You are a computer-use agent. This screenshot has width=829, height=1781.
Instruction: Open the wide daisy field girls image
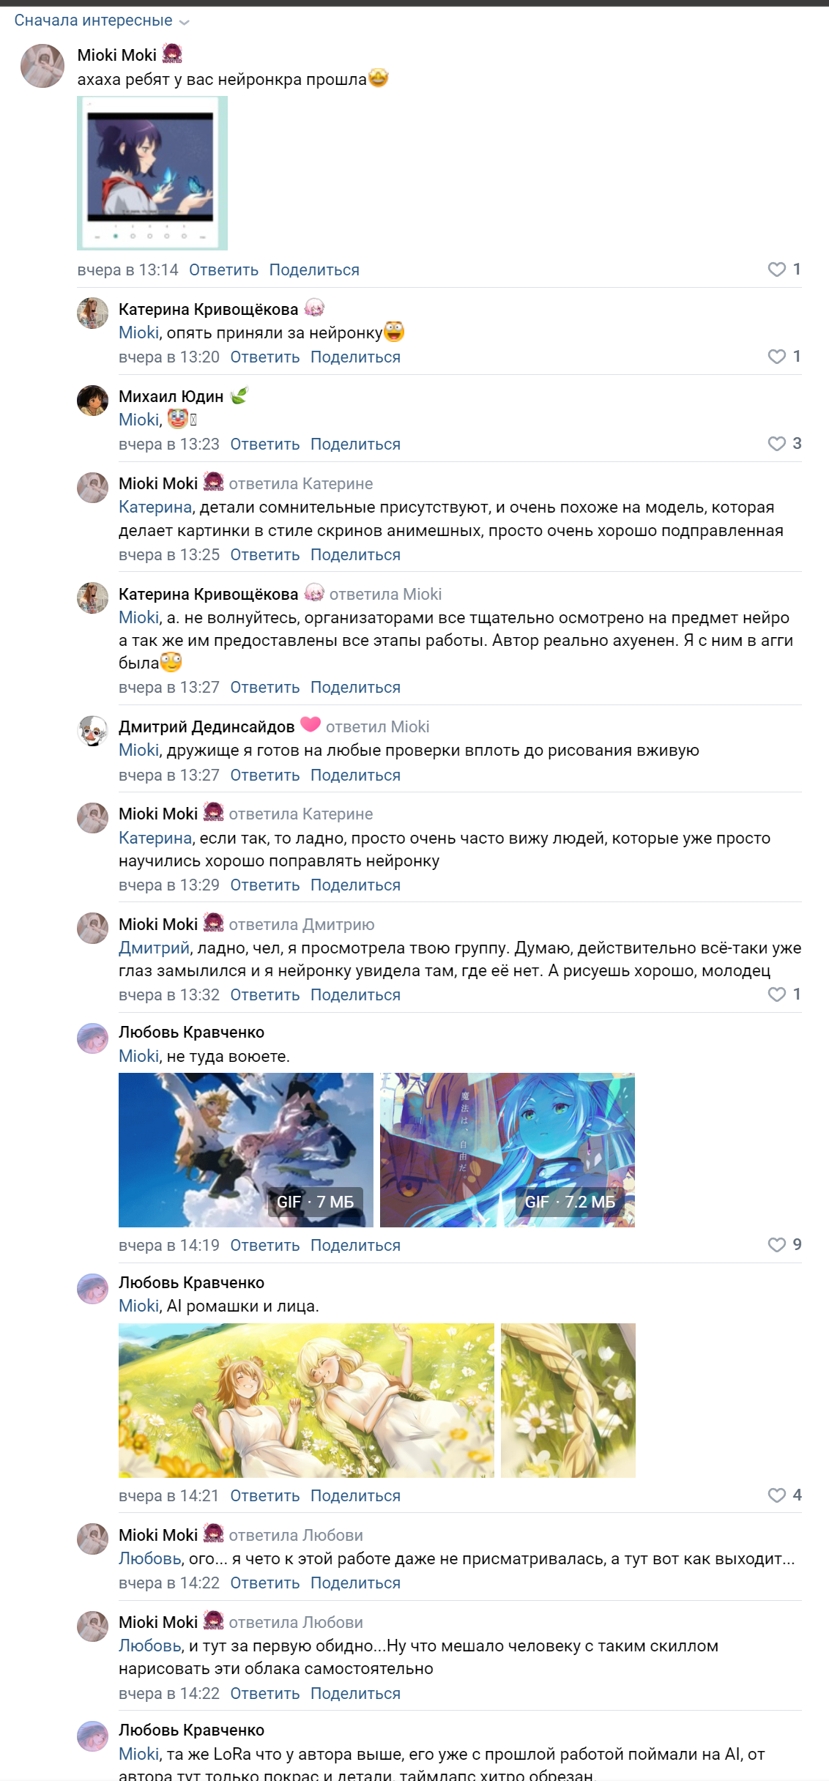306,1400
